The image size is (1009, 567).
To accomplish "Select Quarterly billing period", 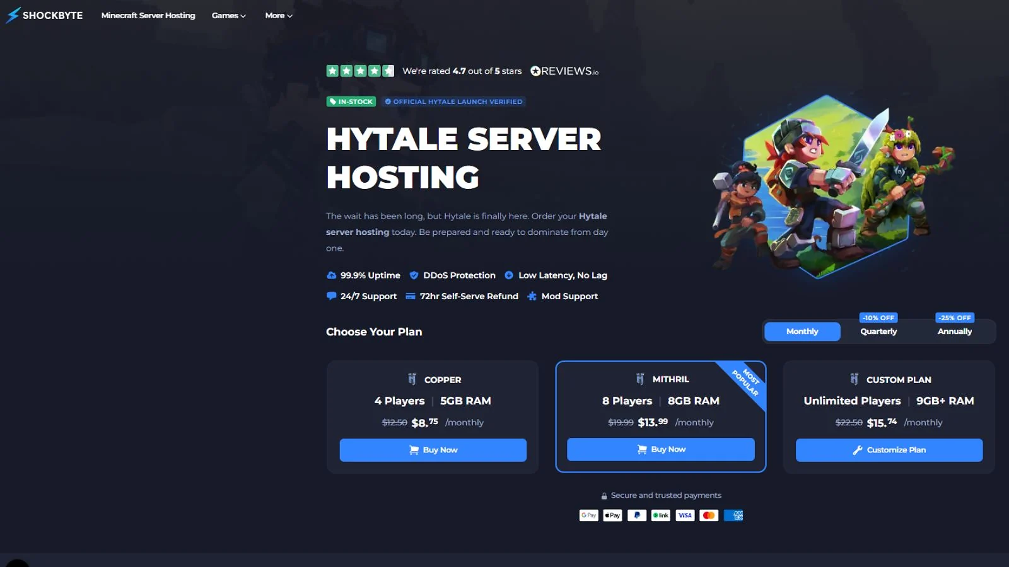I will click(878, 331).
